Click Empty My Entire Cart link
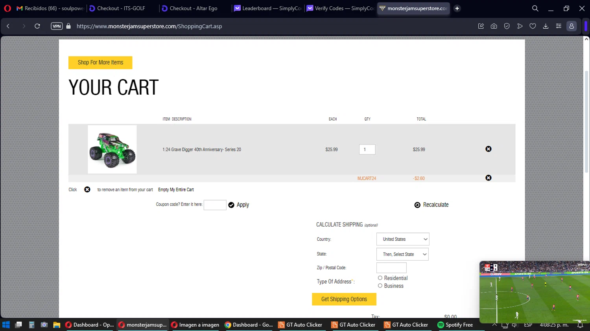 tap(176, 190)
